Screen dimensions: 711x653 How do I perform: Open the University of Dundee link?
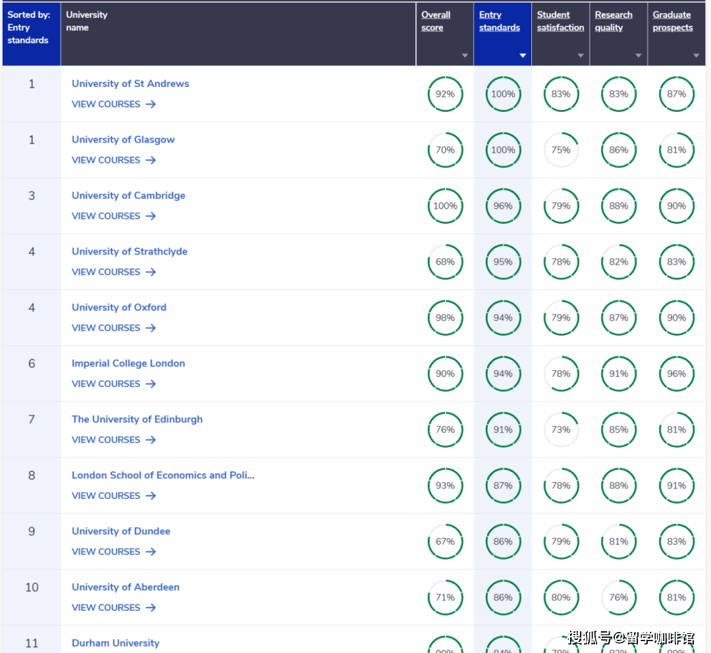point(121,531)
